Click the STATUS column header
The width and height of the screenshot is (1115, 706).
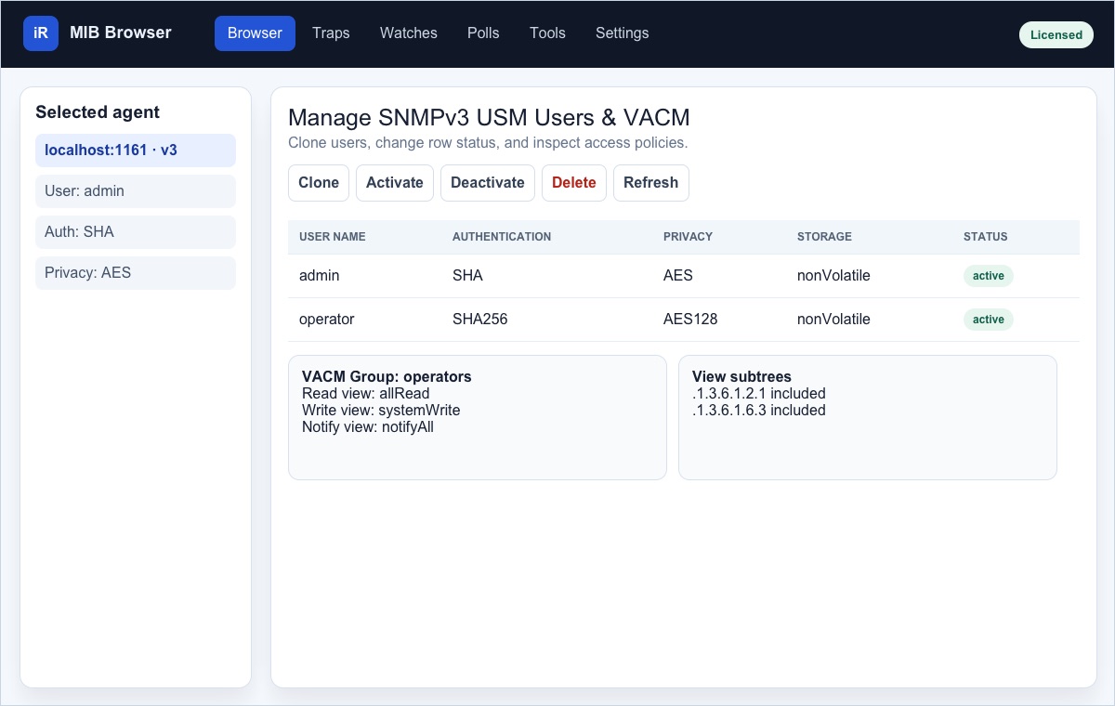pyautogui.click(x=986, y=237)
